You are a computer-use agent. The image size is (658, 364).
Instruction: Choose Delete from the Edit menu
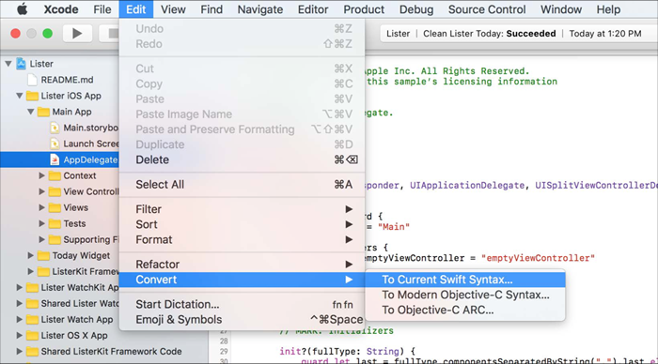click(242, 159)
